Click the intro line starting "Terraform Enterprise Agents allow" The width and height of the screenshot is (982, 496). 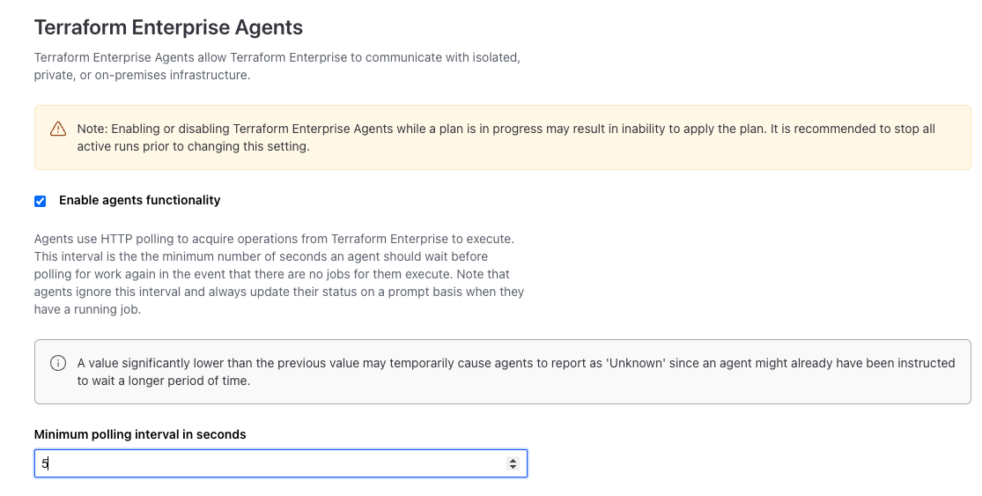pos(277,57)
